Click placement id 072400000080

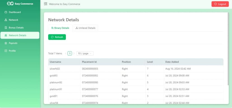[90, 82]
